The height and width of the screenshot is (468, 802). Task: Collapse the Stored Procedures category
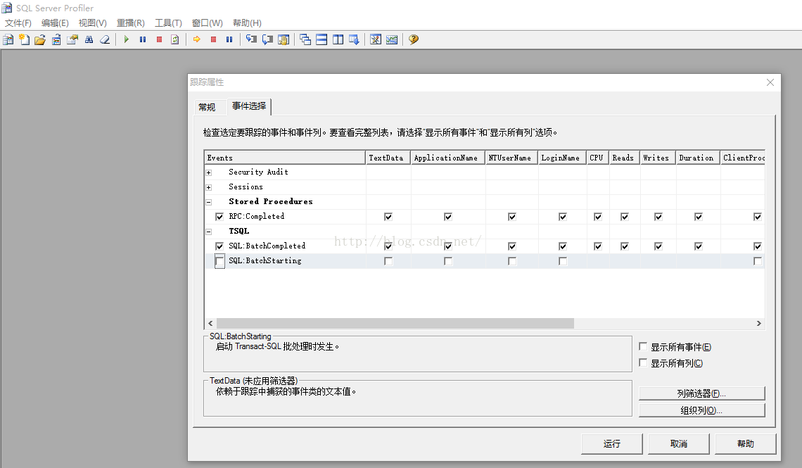pyautogui.click(x=209, y=202)
